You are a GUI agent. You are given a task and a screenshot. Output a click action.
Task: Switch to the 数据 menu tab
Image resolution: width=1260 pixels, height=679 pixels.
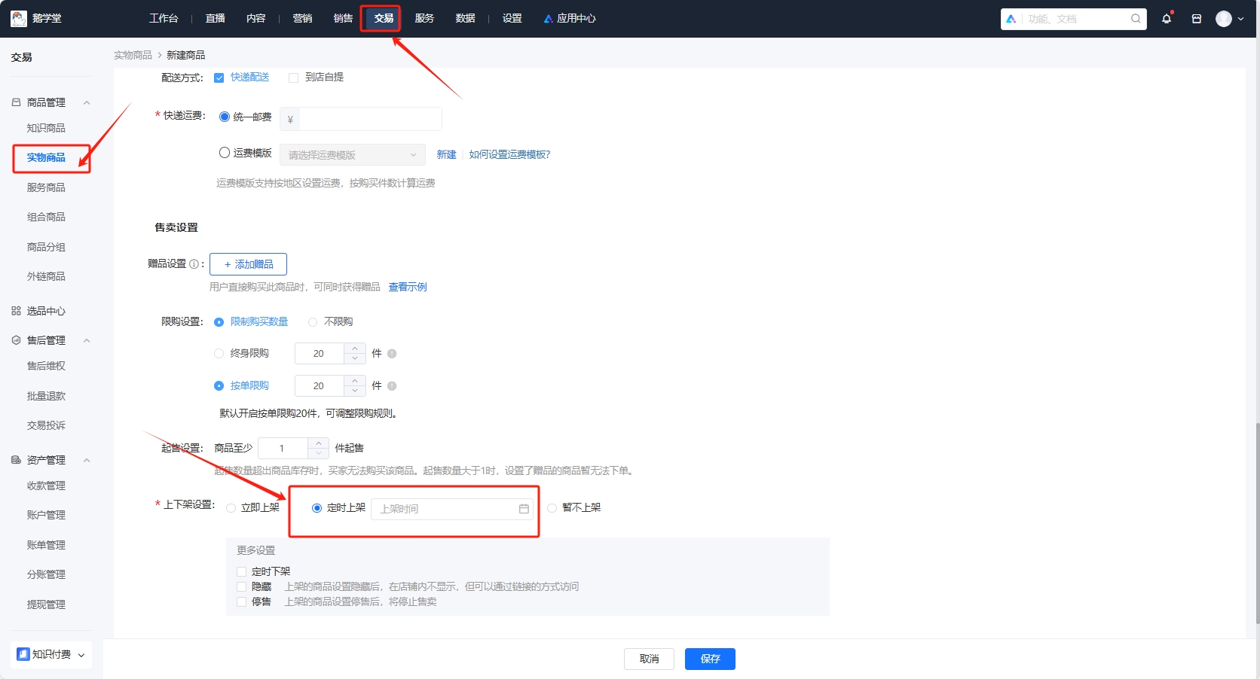465,18
